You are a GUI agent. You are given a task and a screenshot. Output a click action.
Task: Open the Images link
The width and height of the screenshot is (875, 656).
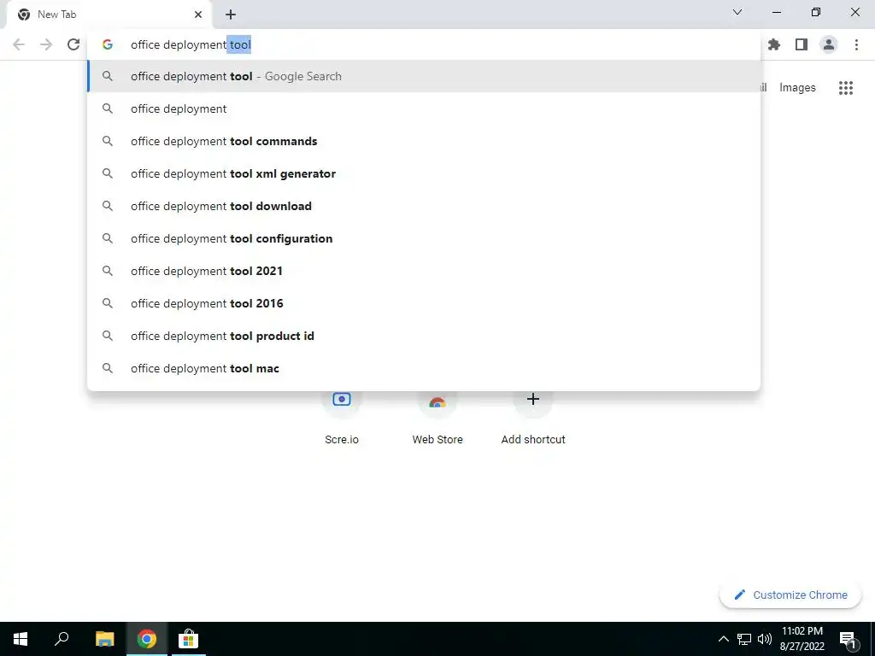pos(797,88)
